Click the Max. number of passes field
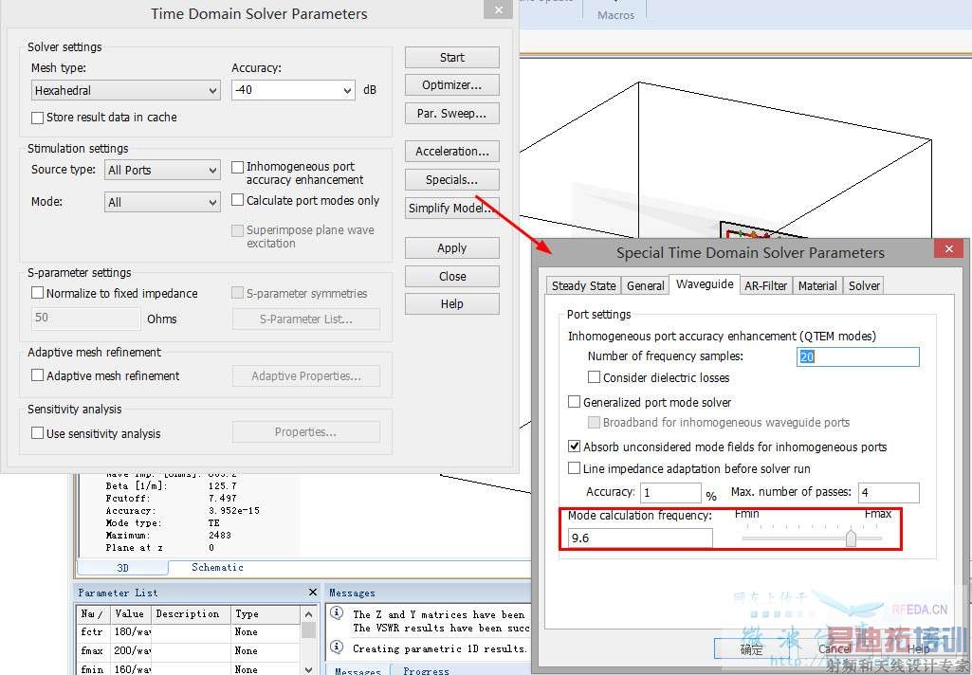Viewport: 972px width, 675px height. [889, 493]
